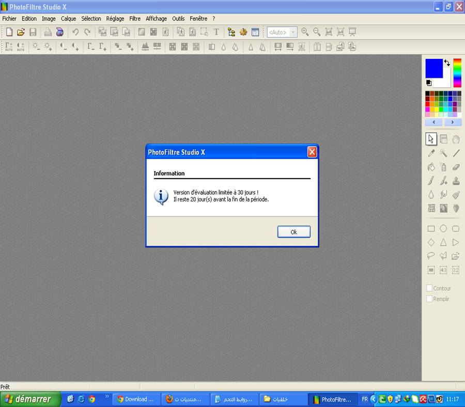
Task: Enable the Remplir checkbox
Action: pos(429,299)
